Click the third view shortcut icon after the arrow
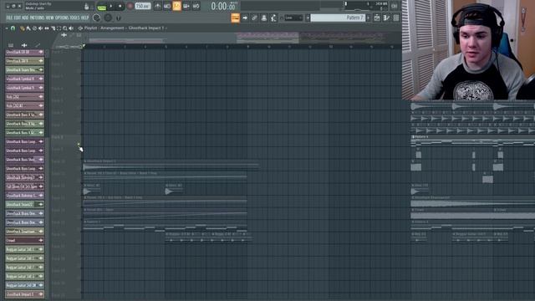The image size is (535, 301). pyautogui.click(x=254, y=18)
